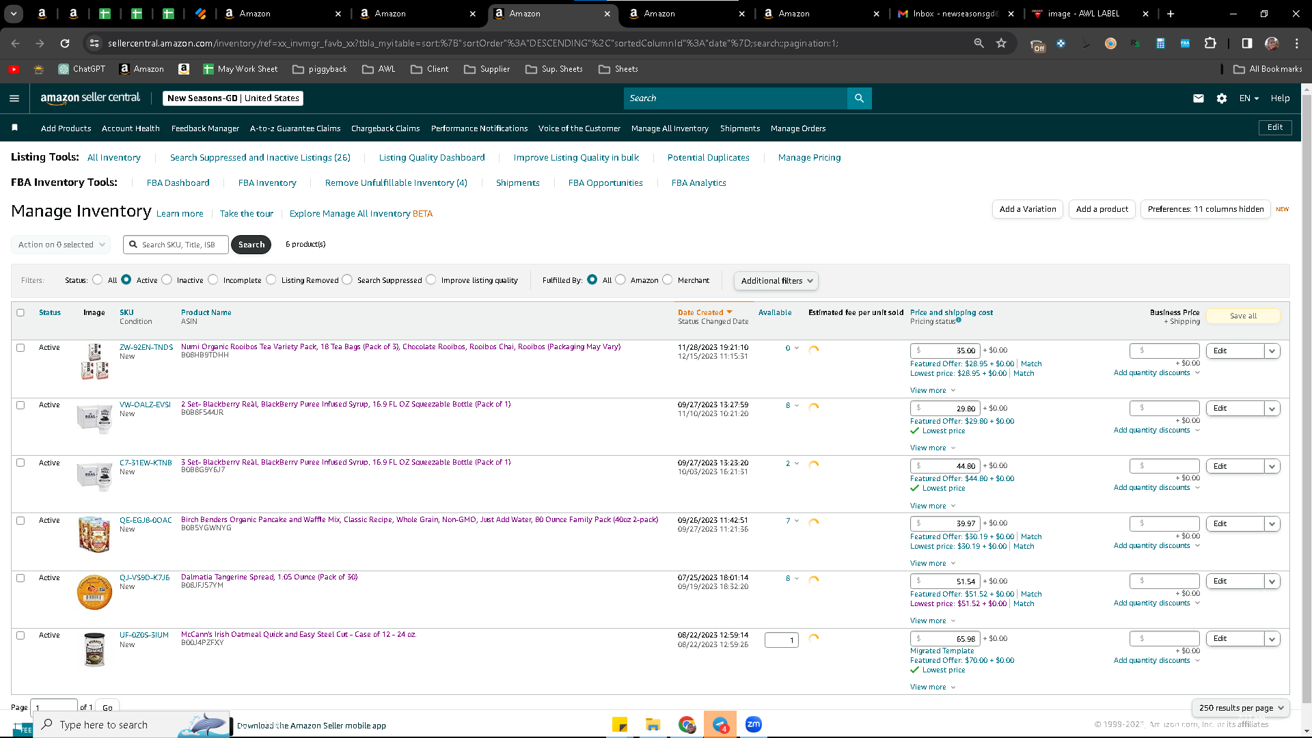Open the McCann's Irish Oatmeal product thumbnail

click(x=94, y=649)
